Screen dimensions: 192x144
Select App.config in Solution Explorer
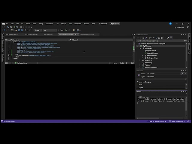[148, 63]
